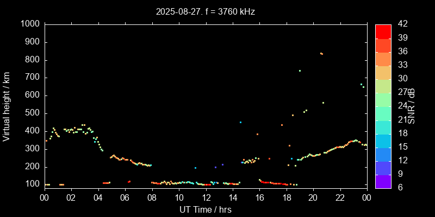Click the 1000 km height tick label

click(29, 24)
